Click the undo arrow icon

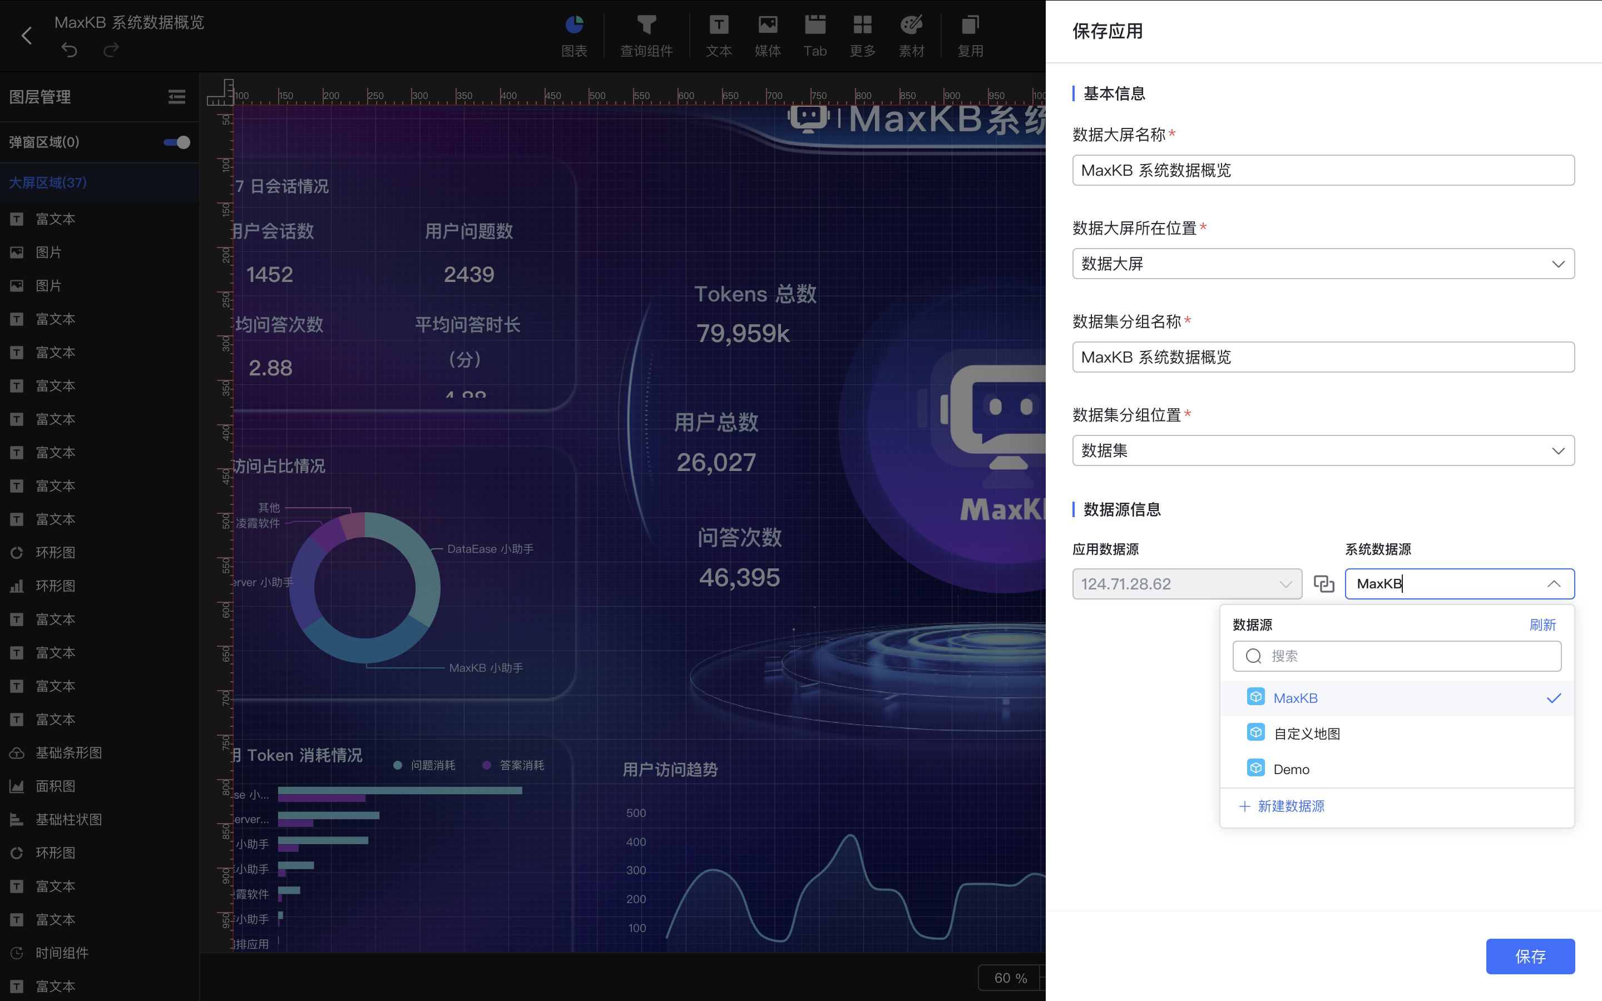tap(69, 49)
